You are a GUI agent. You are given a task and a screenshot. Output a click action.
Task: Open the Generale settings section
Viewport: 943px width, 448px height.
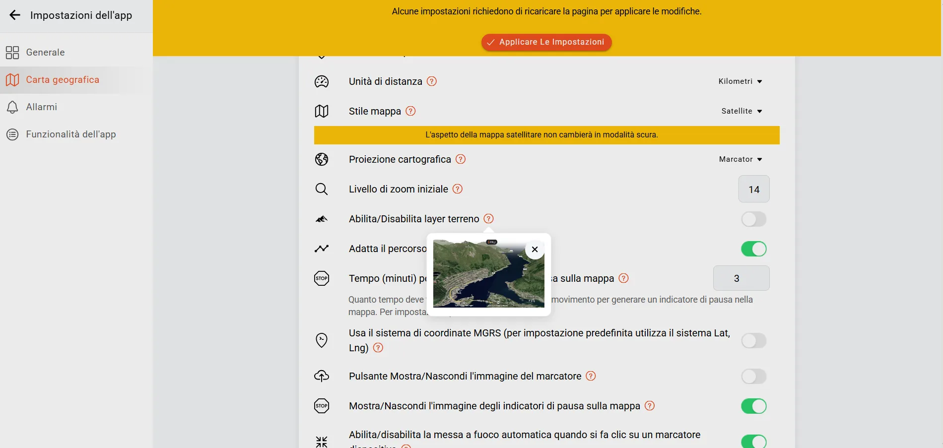pyautogui.click(x=45, y=53)
